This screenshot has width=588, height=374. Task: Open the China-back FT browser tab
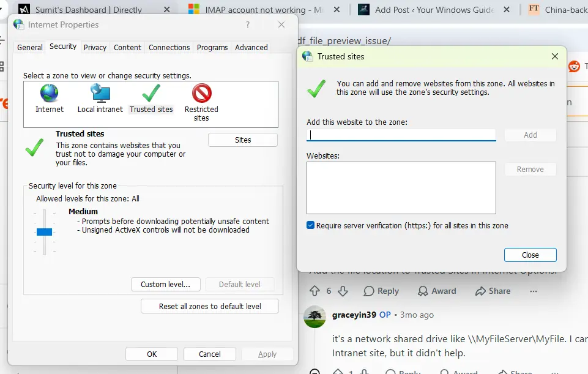point(559,10)
